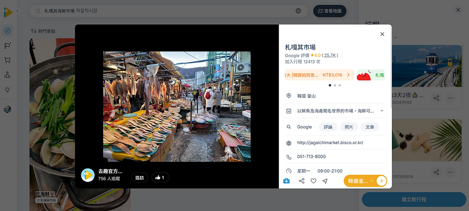Screen dimensions: 469x211
Task: Open the jagalchimarket.bisco.or.kr website link
Action: [x=330, y=143]
